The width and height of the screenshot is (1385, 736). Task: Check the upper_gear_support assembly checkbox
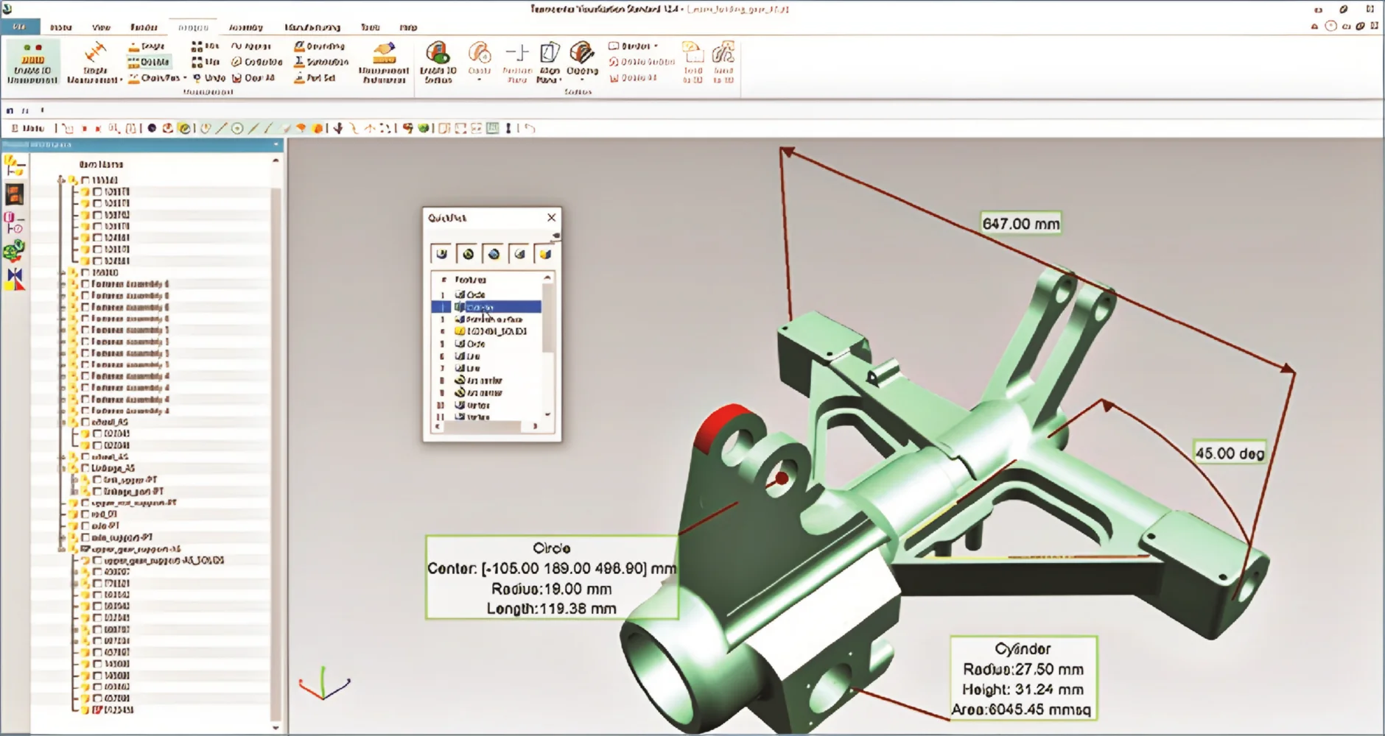coord(85,549)
